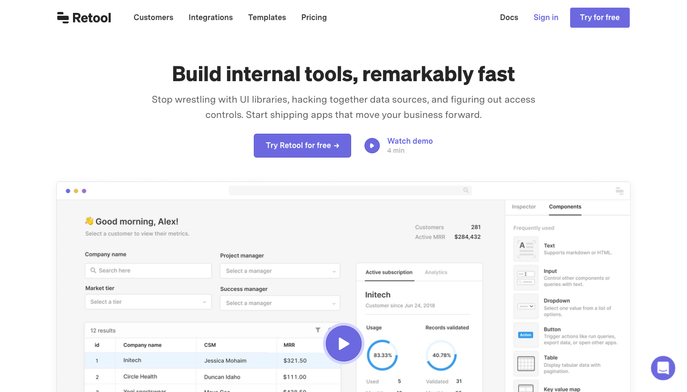Click the Initech subscription heading

[x=378, y=295]
